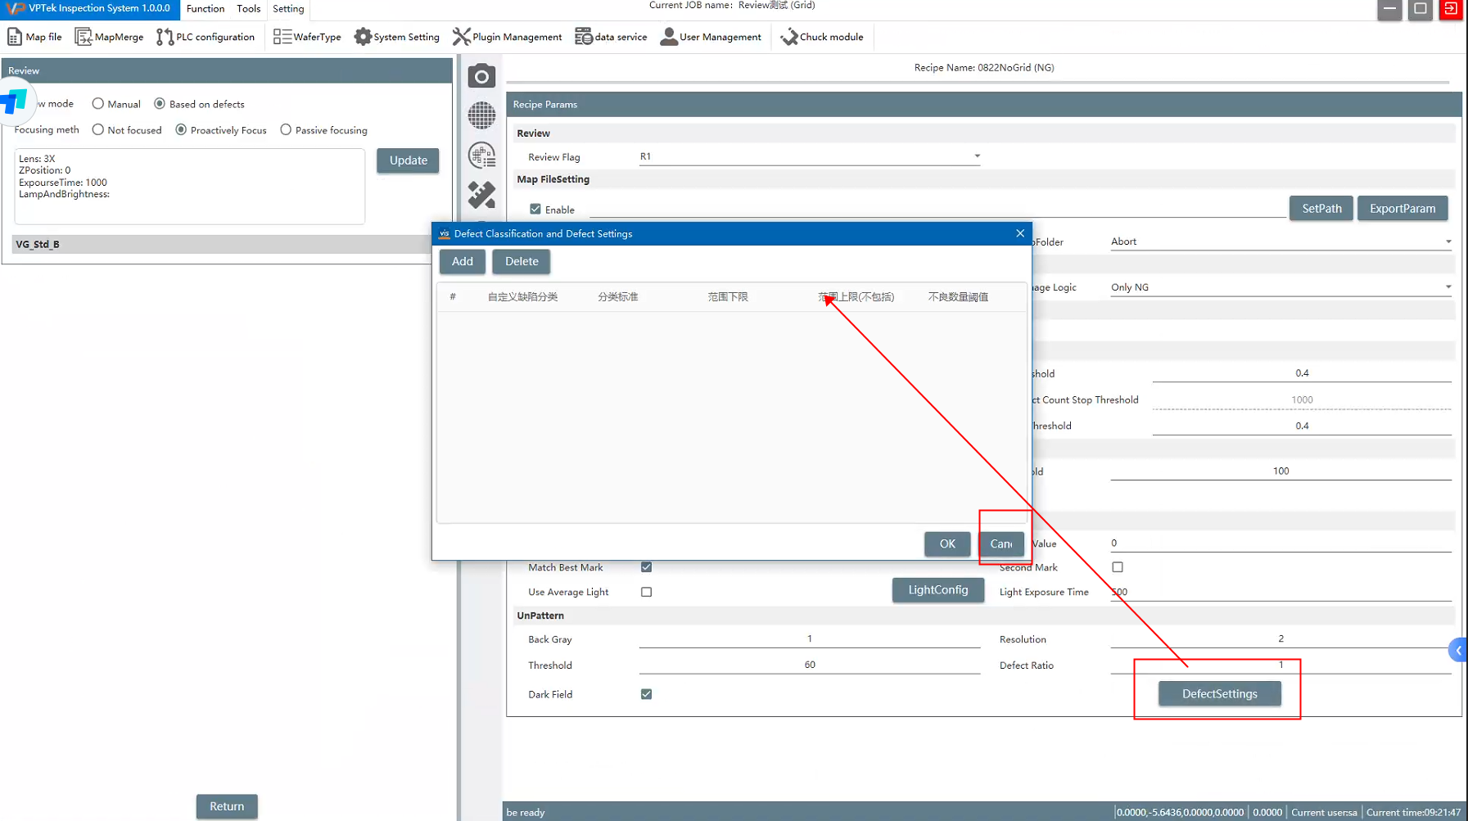The width and height of the screenshot is (1468, 821).
Task: Open the Tools menu
Action: click(x=248, y=8)
